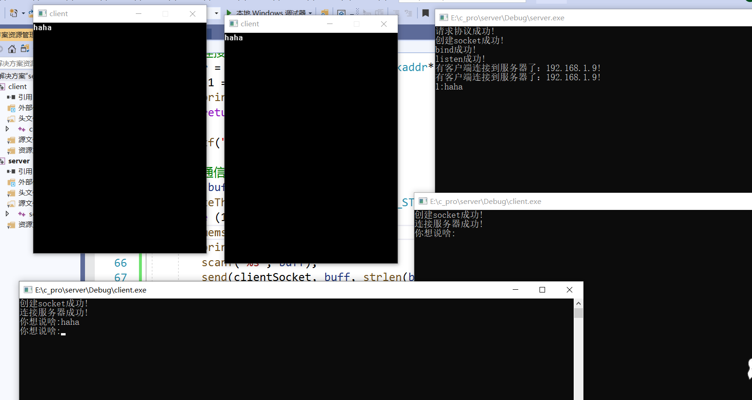
Task: Maximize the bottom client.exe console
Action: tap(542, 290)
